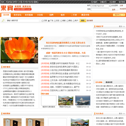
Task: Open the 高级搜索 link
Action: click(x=90, y=21)
